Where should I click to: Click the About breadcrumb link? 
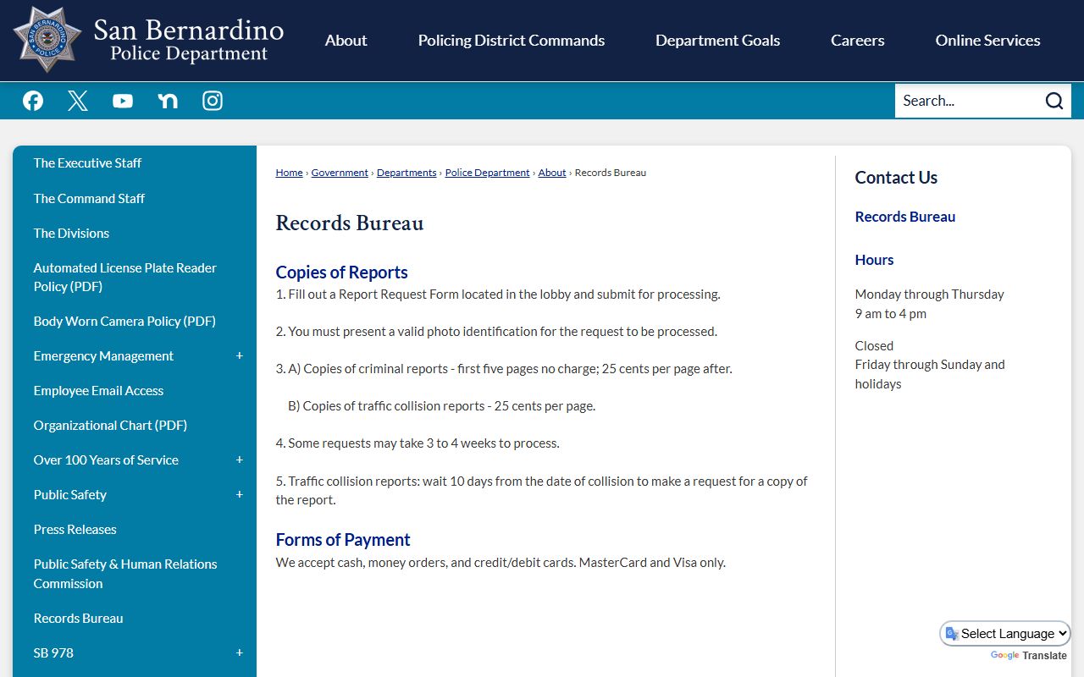pos(552,173)
